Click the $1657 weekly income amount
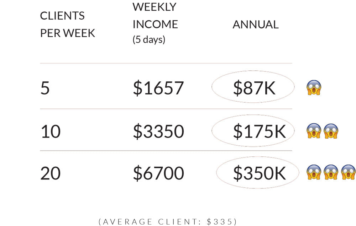The image size is (356, 226). coord(158,88)
